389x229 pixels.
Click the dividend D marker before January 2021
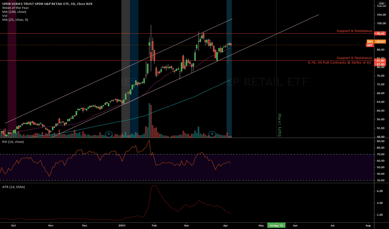109,134
